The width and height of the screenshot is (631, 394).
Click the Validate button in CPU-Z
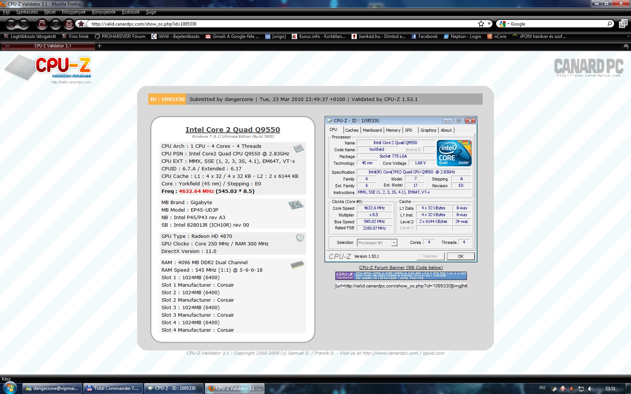pyautogui.click(x=430, y=256)
